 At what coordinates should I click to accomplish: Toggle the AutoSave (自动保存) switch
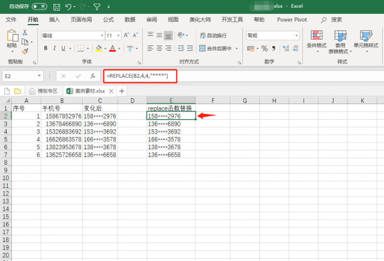40,7
